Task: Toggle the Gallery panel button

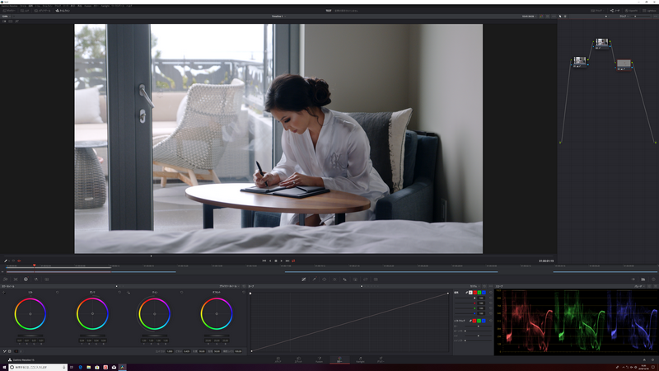Action: pos(9,11)
